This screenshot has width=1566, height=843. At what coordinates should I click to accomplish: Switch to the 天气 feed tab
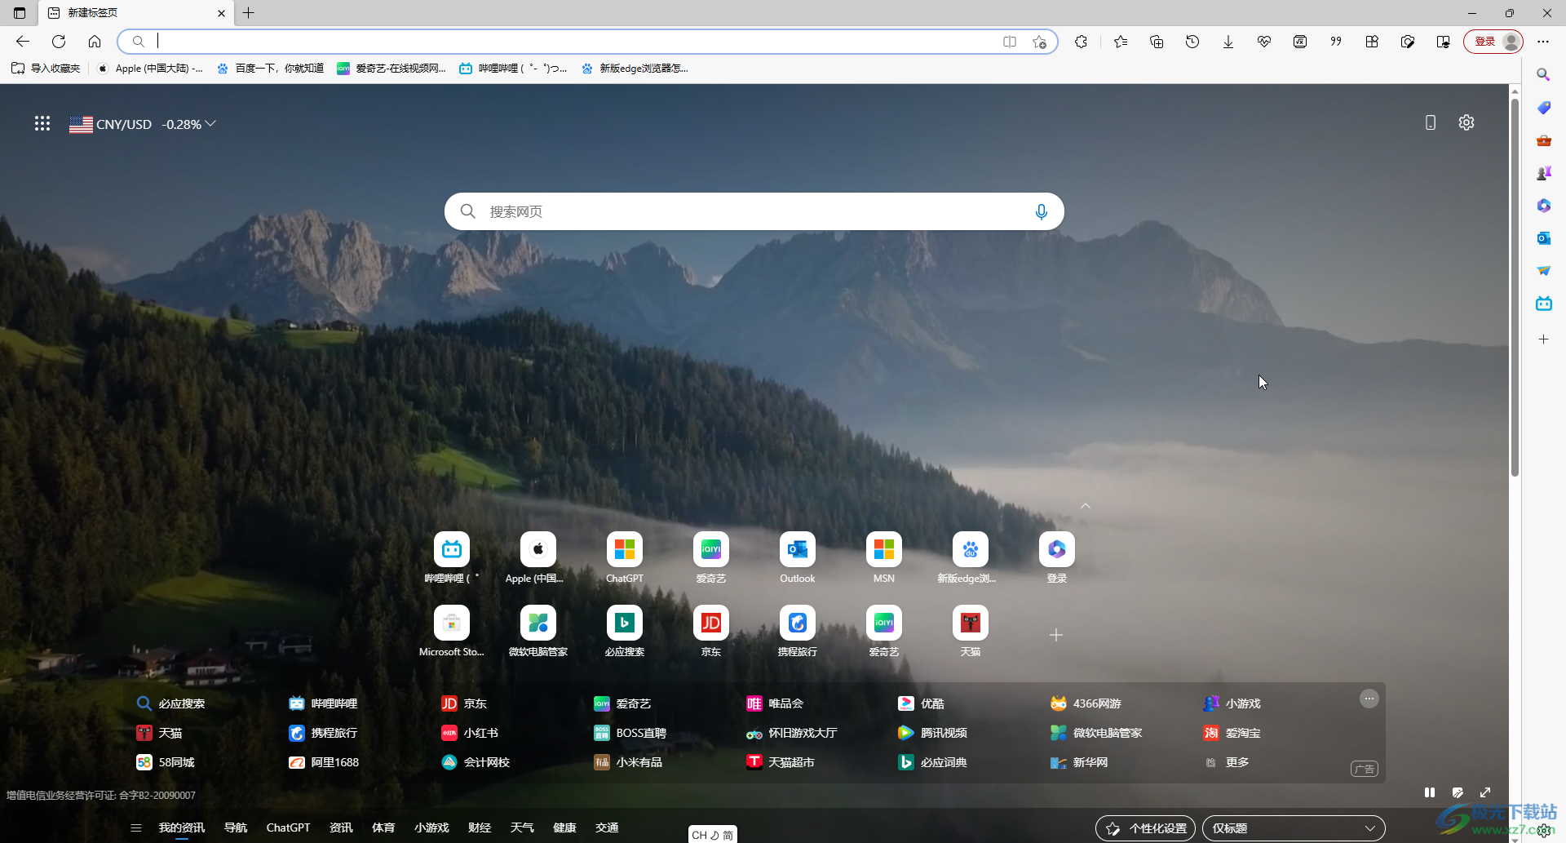tap(522, 827)
